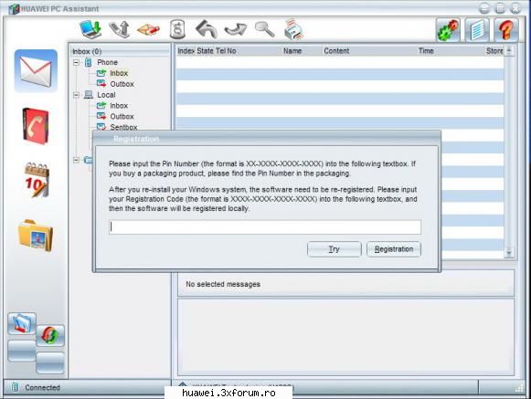Click the forward arrow toolbar icon
531x399 pixels.
(236, 29)
